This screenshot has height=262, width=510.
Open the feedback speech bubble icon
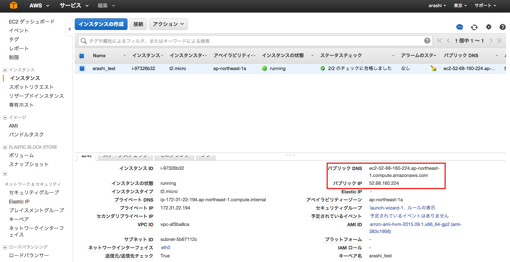[x=460, y=27]
